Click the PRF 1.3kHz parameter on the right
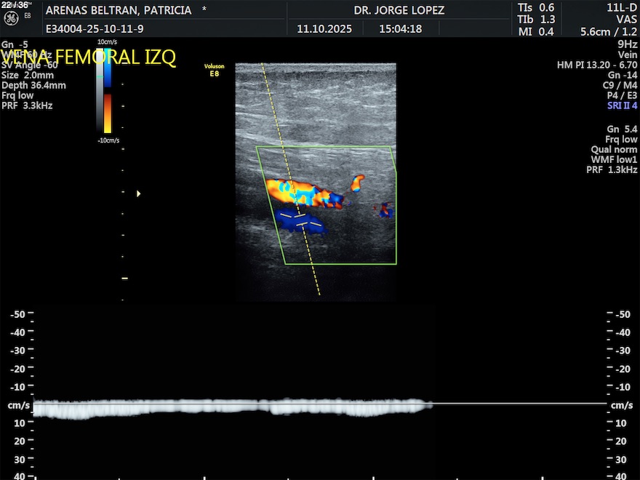The height and width of the screenshot is (480, 640). [612, 169]
